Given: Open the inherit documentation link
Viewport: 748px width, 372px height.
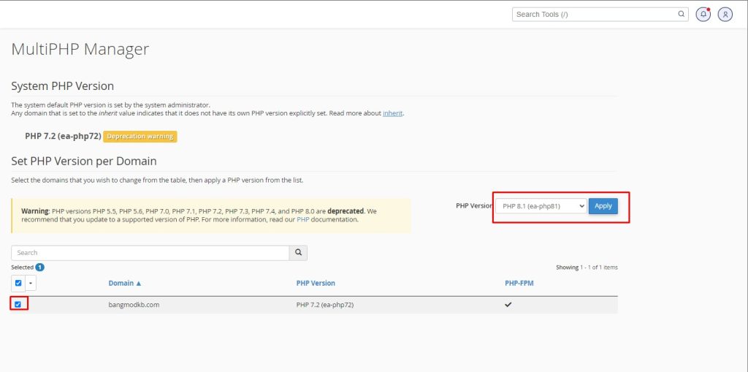Looking at the screenshot, I should pos(393,113).
